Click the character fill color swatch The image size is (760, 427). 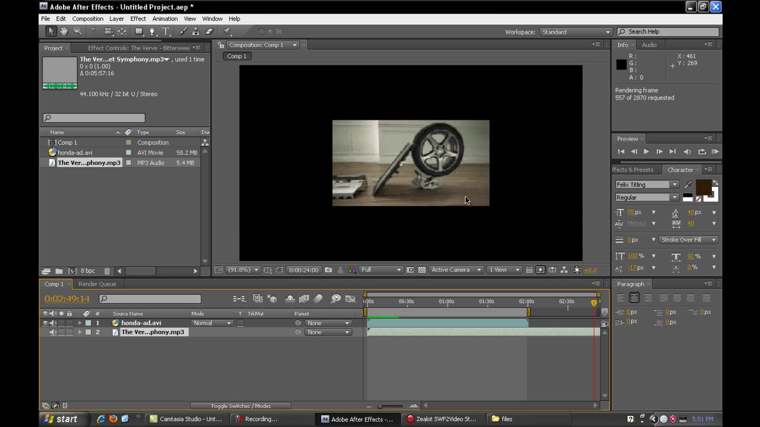pyautogui.click(x=704, y=187)
